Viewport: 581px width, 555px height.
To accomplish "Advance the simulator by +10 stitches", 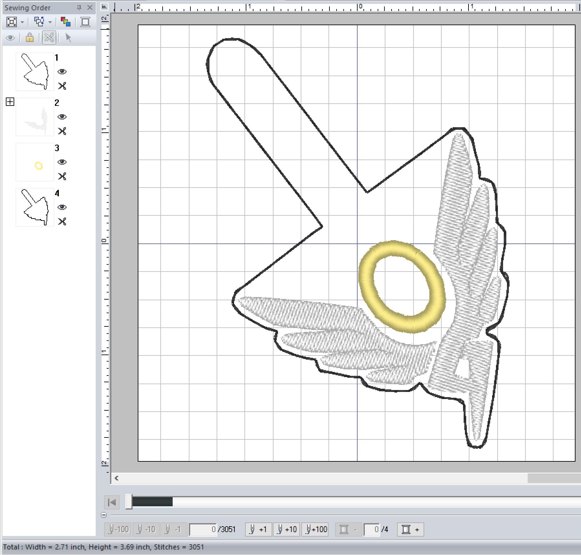I will 287,529.
